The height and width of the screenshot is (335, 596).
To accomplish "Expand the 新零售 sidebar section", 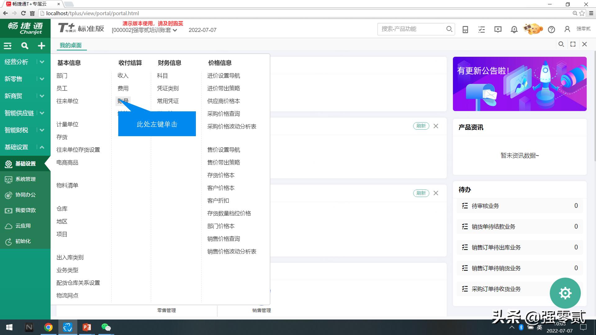I will pos(42,79).
